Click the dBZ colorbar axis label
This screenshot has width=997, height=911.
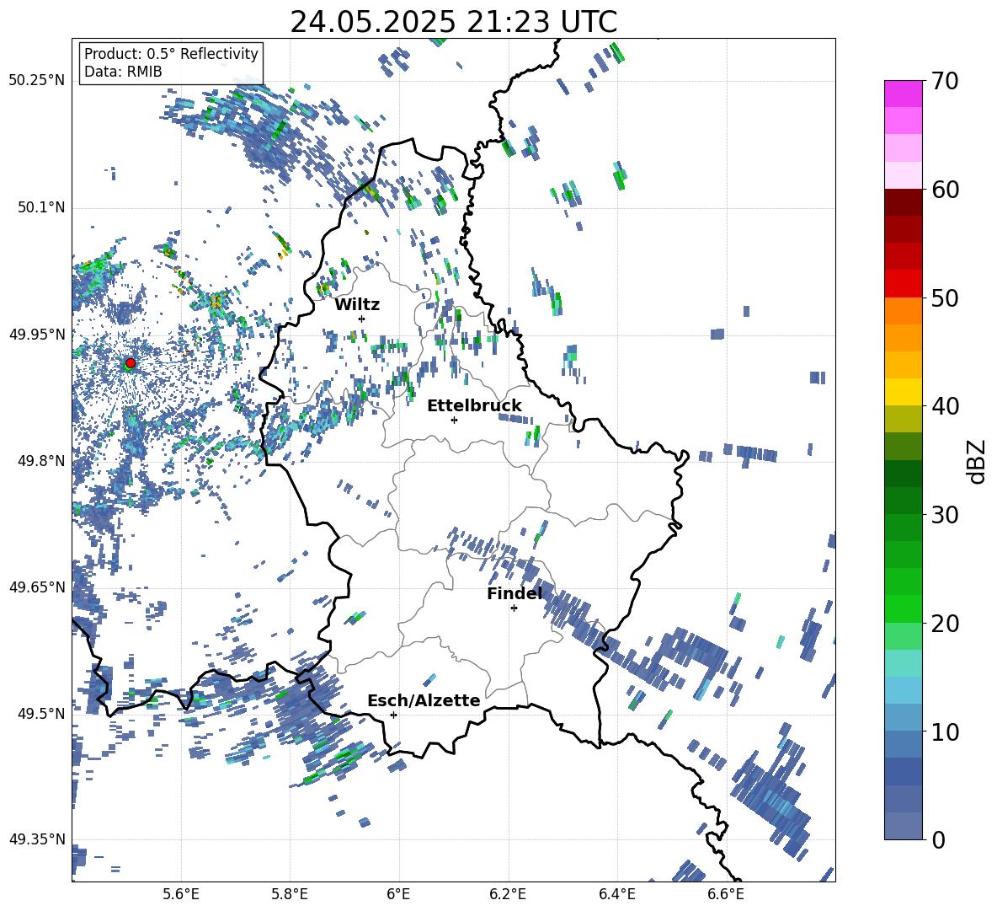click(x=978, y=461)
